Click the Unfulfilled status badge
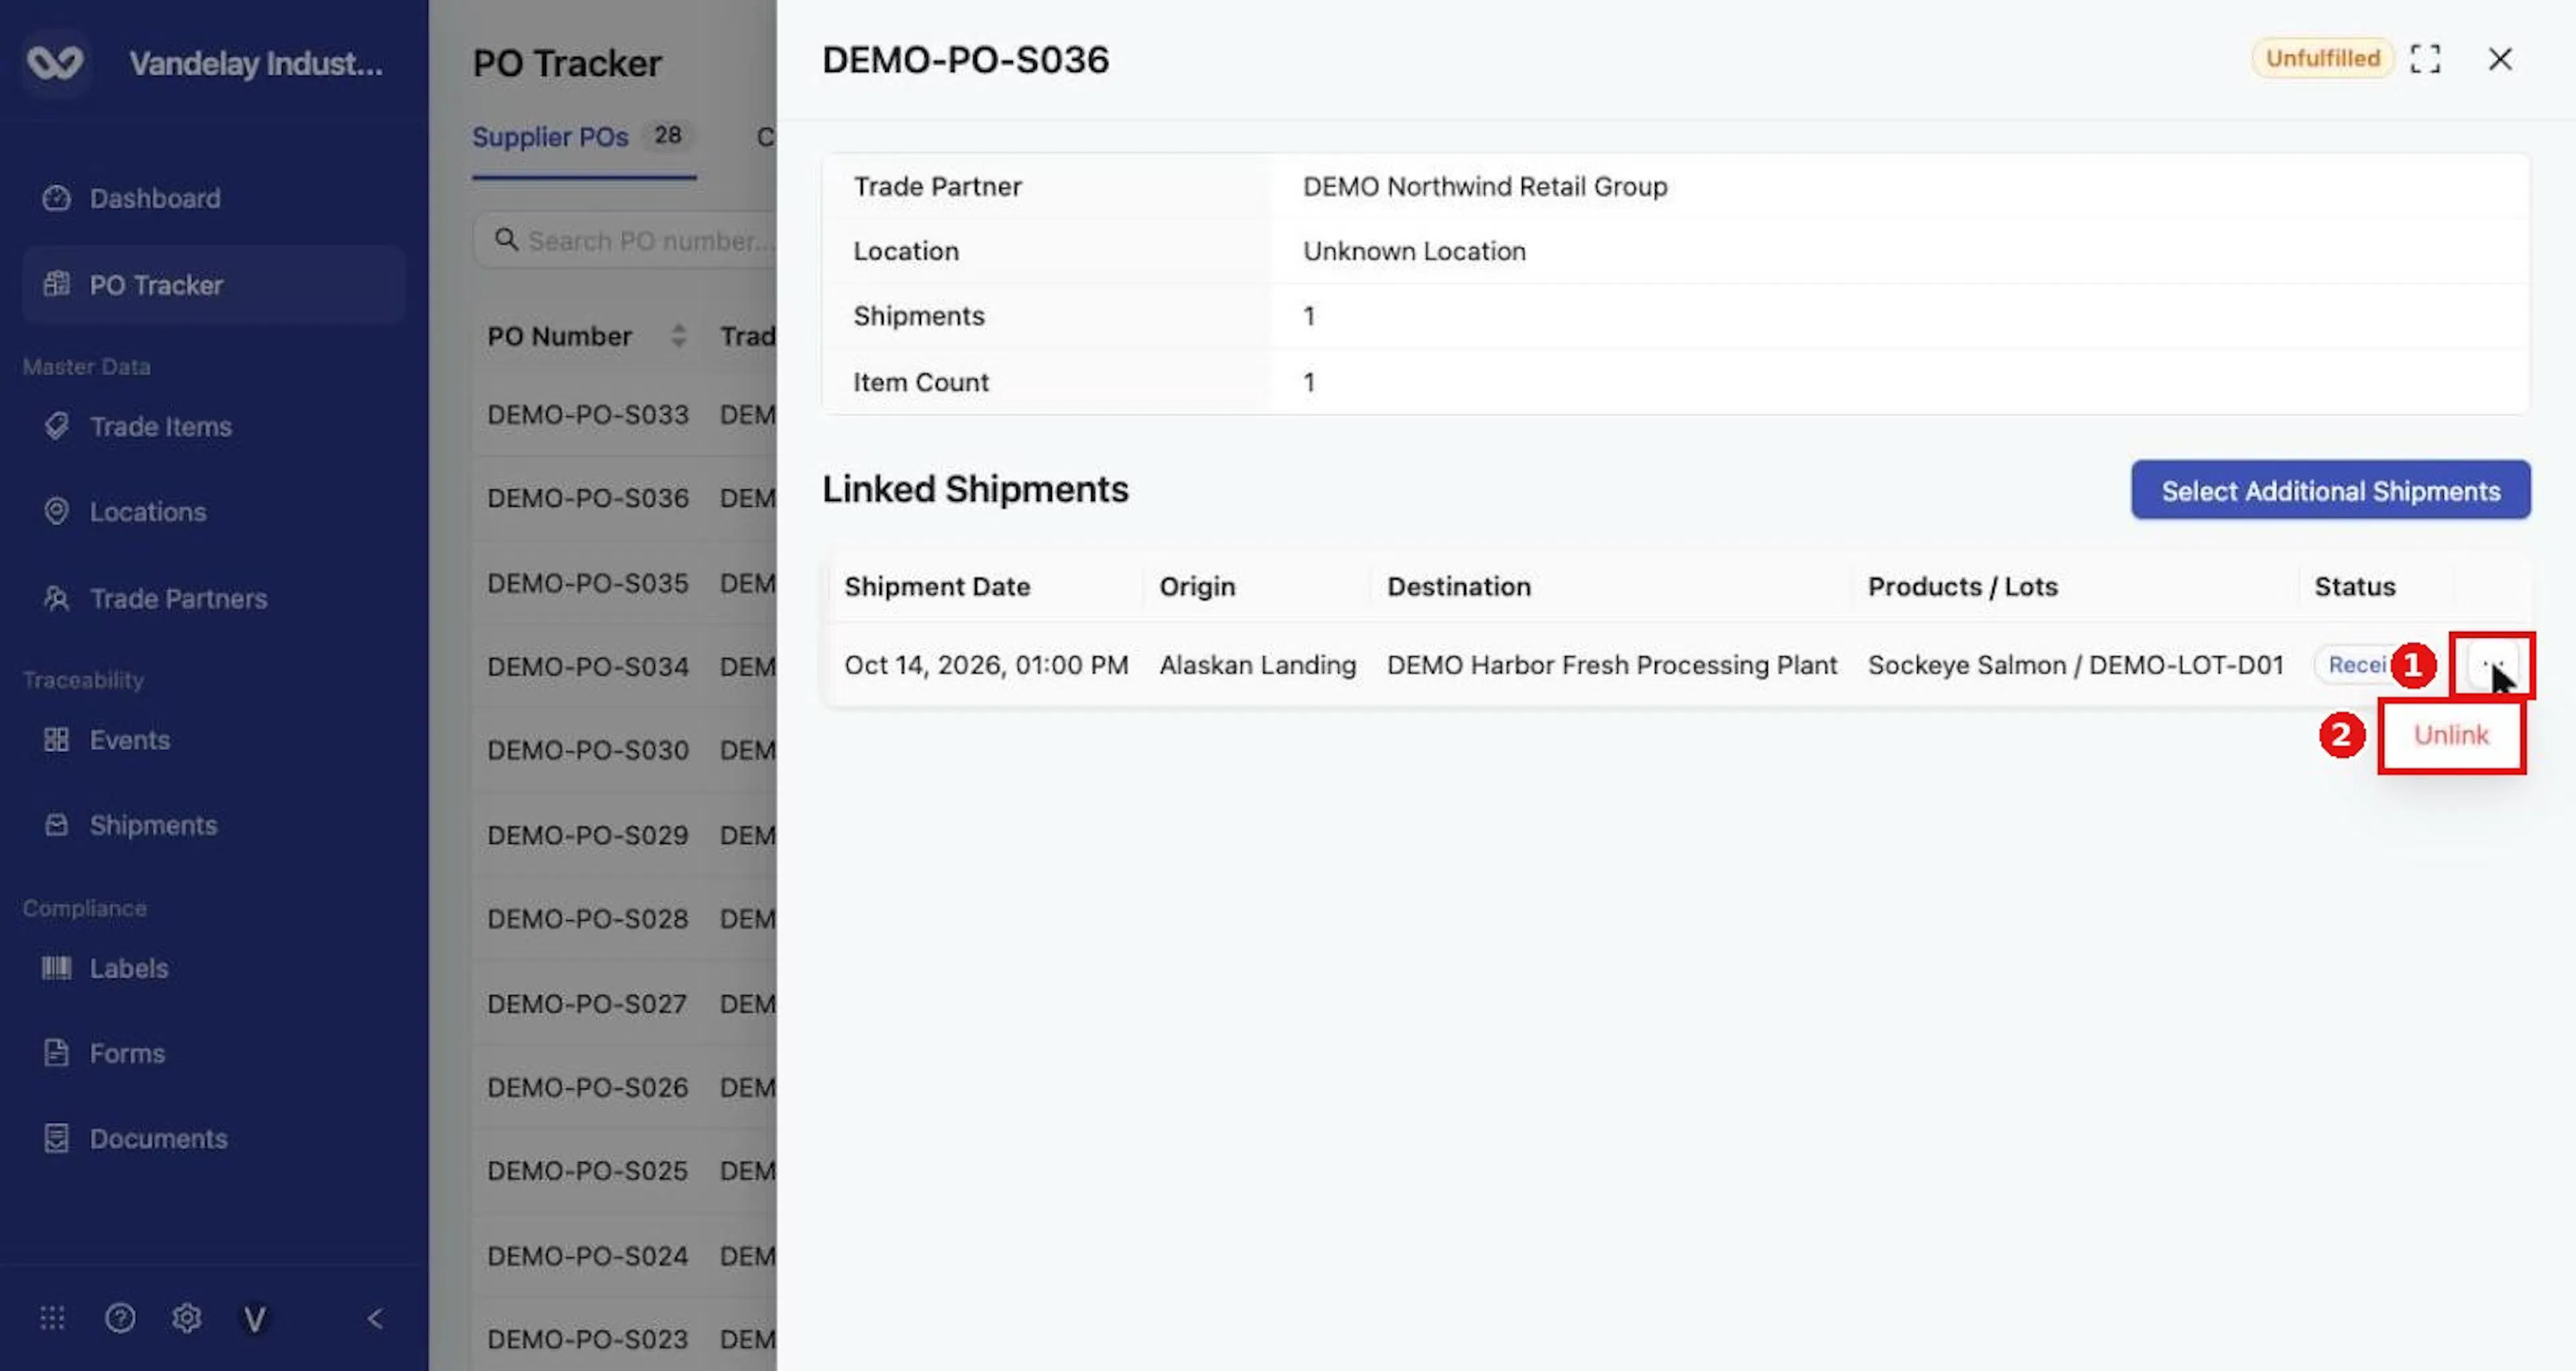 point(2322,58)
